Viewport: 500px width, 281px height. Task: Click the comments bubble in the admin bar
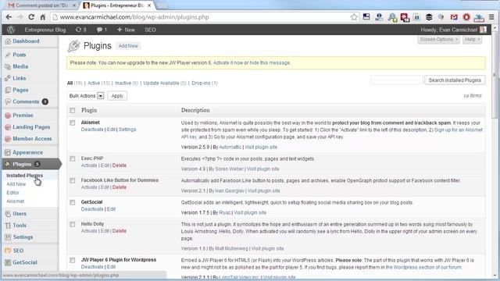[x=99, y=30]
